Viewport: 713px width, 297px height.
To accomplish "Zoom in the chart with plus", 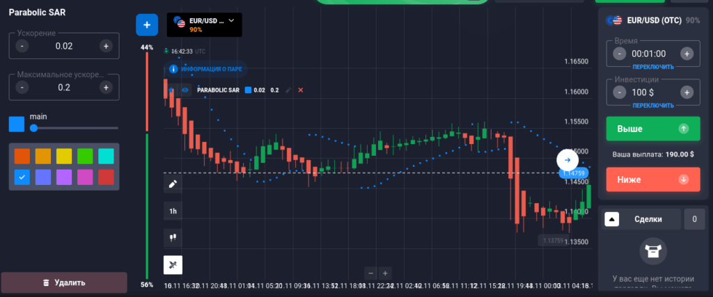I will tap(385, 273).
